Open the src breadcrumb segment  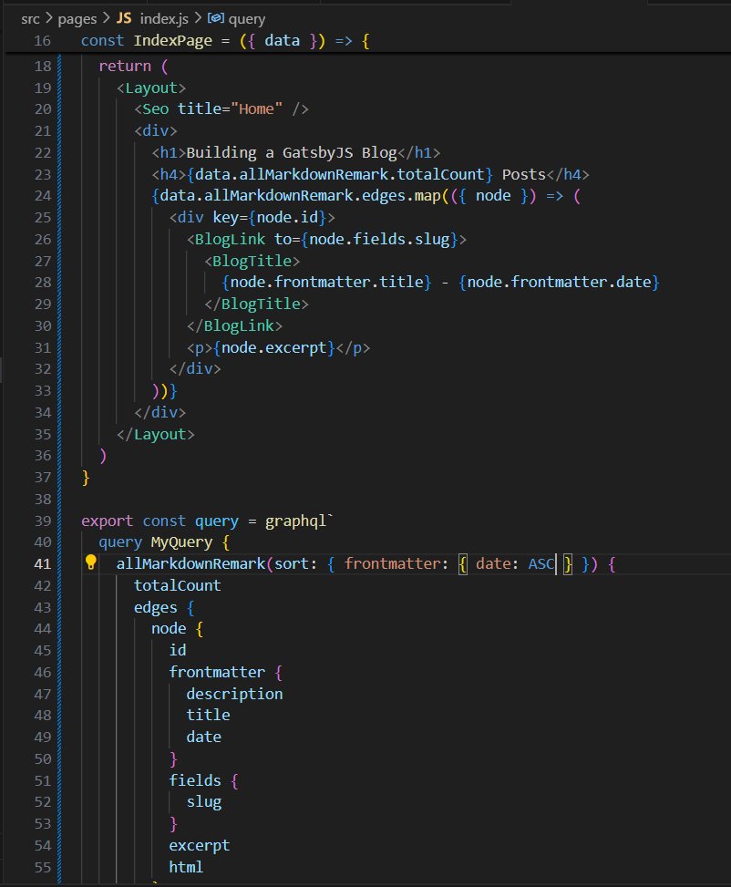(31, 18)
